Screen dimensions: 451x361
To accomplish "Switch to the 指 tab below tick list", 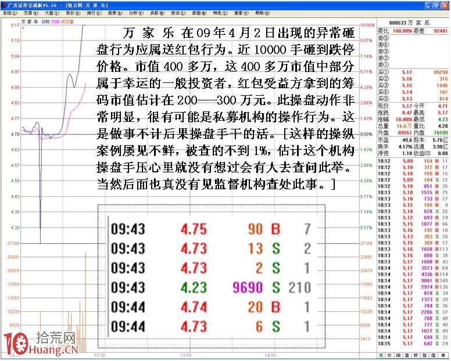I will (425, 356).
